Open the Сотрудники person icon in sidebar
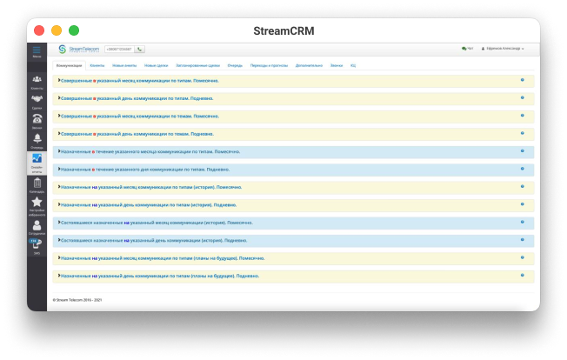Screen dimensions: 567x360 point(37,225)
